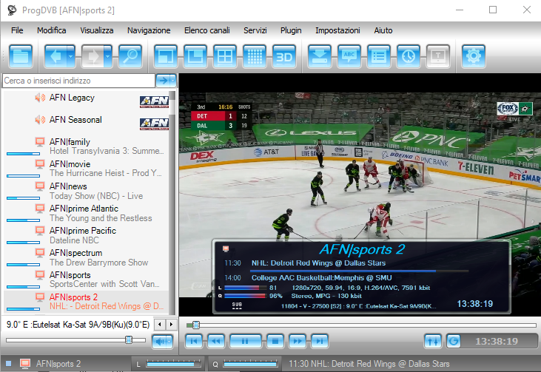
Task: Select the AFN Seasonal radio channel
Action: click(x=87, y=123)
